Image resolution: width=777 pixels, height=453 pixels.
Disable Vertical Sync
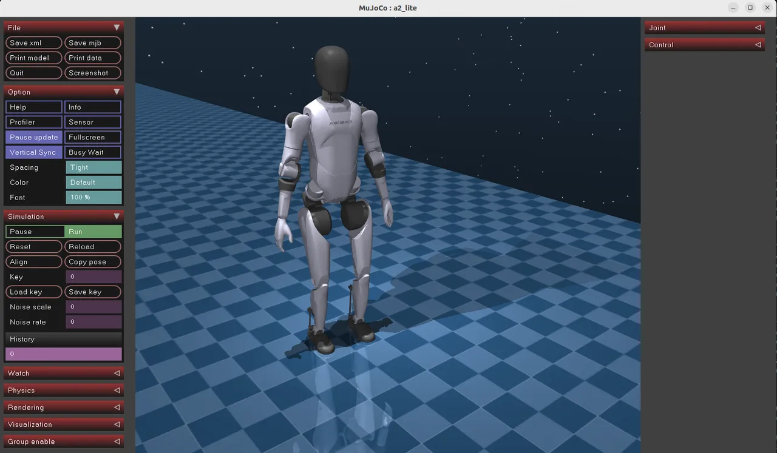34,152
